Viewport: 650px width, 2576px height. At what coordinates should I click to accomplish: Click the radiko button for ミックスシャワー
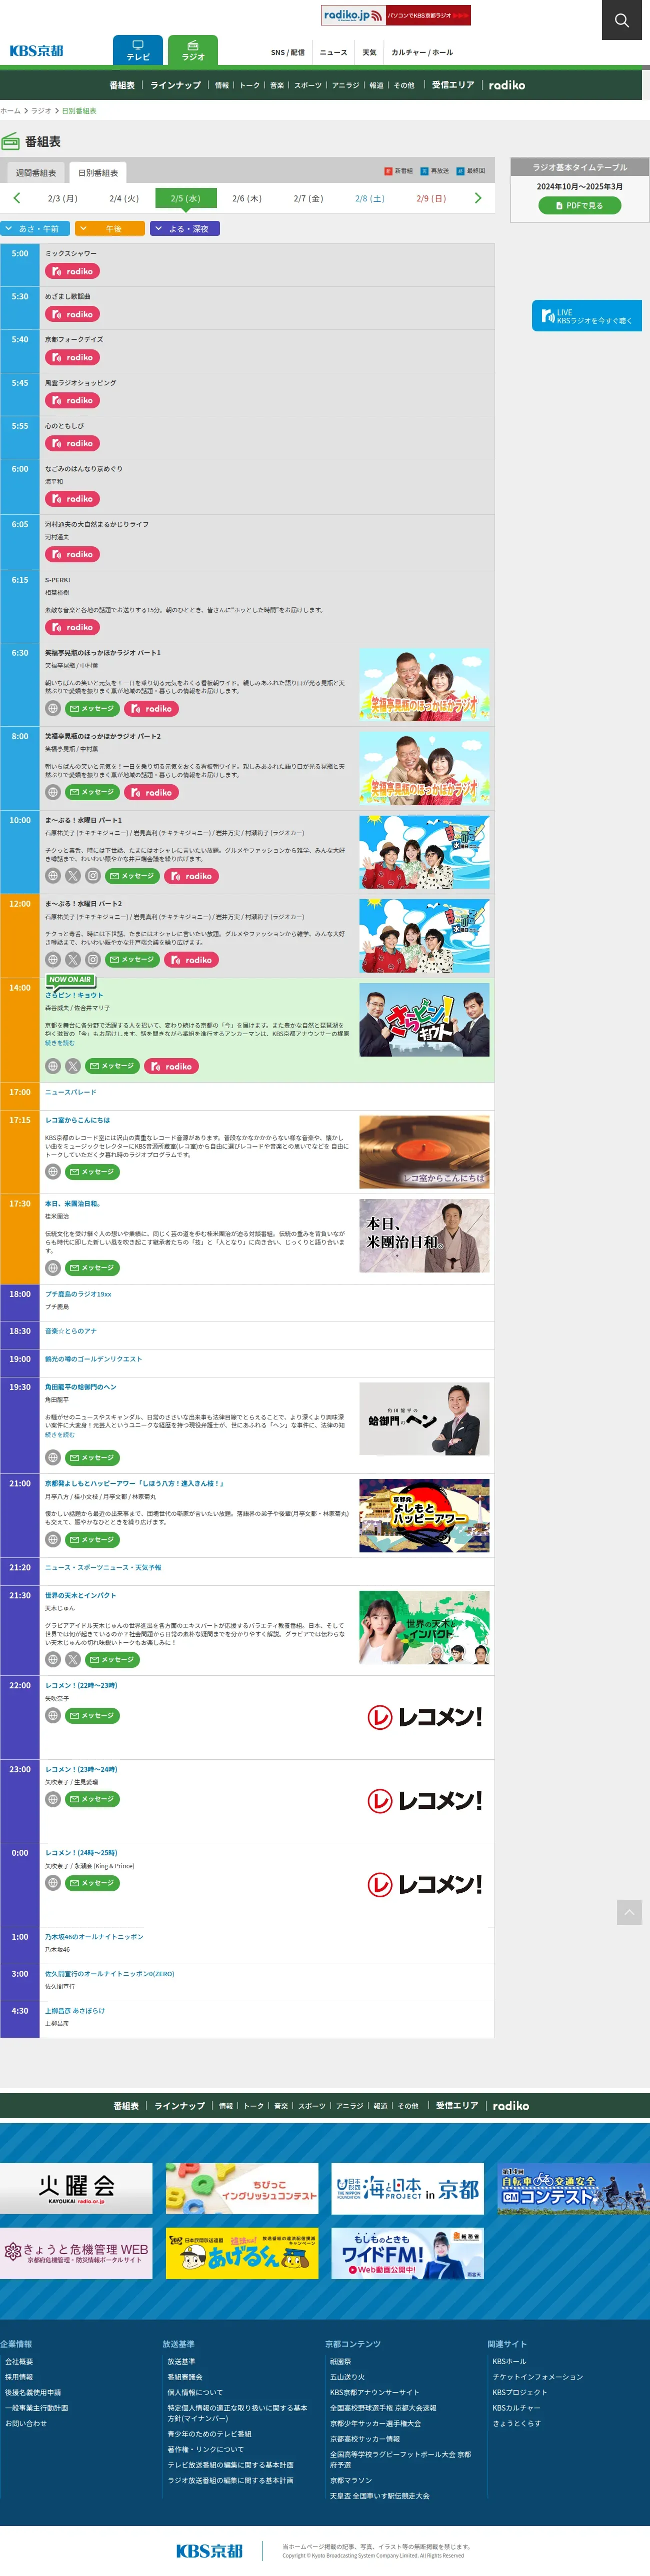coord(73,271)
